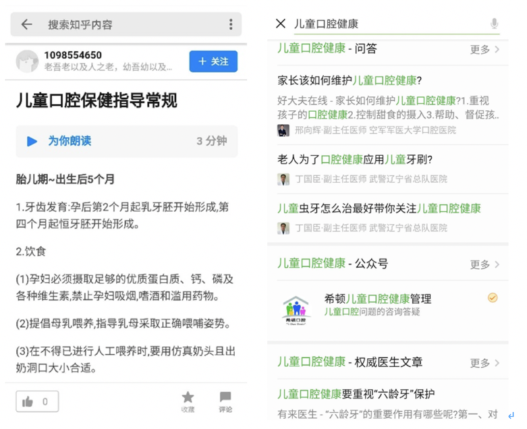This screenshot has height=429, width=527.
Task: Click the 为你朗读 label
Action: (70, 141)
